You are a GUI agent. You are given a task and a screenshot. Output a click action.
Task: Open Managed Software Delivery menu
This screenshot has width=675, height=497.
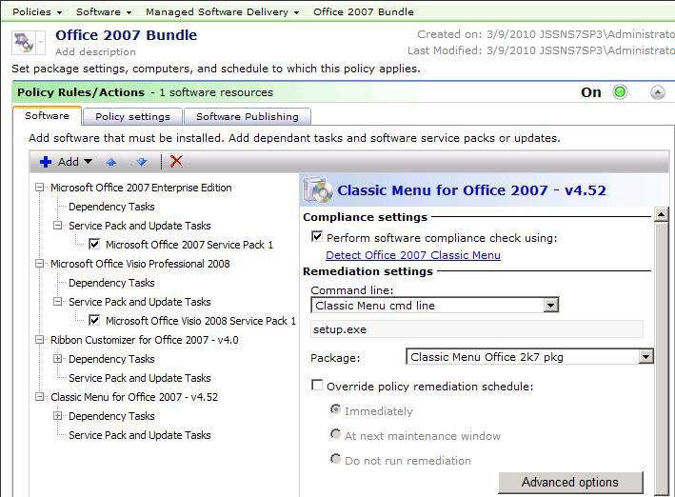point(222,11)
